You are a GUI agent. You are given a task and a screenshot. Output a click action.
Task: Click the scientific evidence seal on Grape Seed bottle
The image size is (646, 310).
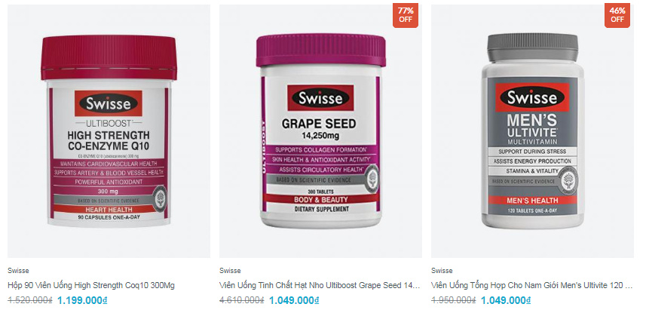coord(372,179)
